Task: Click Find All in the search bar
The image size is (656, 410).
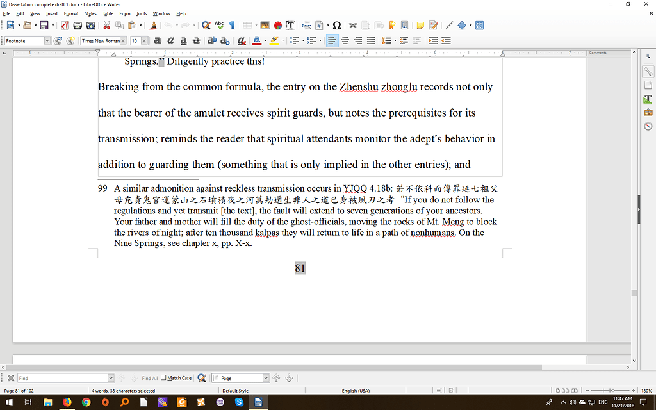Action: [150, 377]
